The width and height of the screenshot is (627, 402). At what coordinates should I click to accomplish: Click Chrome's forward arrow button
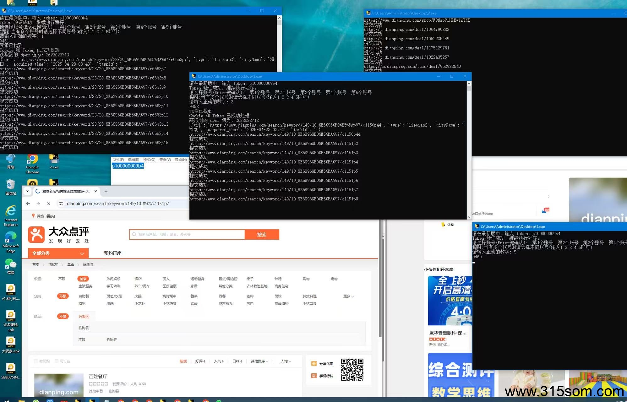pyautogui.click(x=38, y=204)
